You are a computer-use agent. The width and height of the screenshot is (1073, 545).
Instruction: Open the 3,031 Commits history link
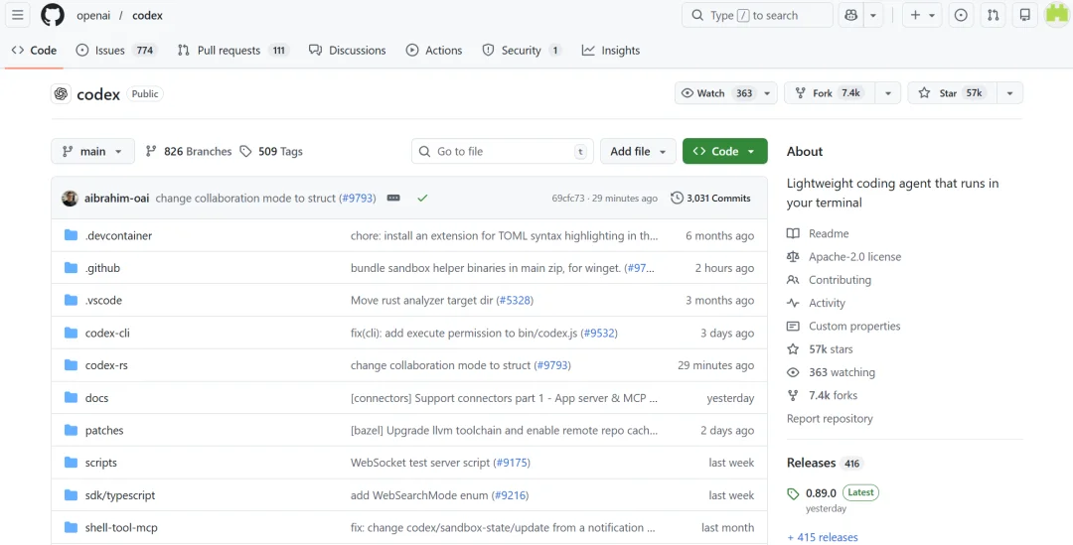(710, 199)
